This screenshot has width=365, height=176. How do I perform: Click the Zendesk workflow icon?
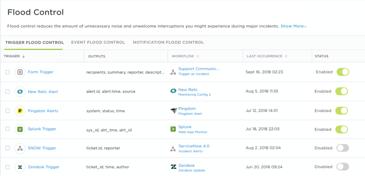173,167
